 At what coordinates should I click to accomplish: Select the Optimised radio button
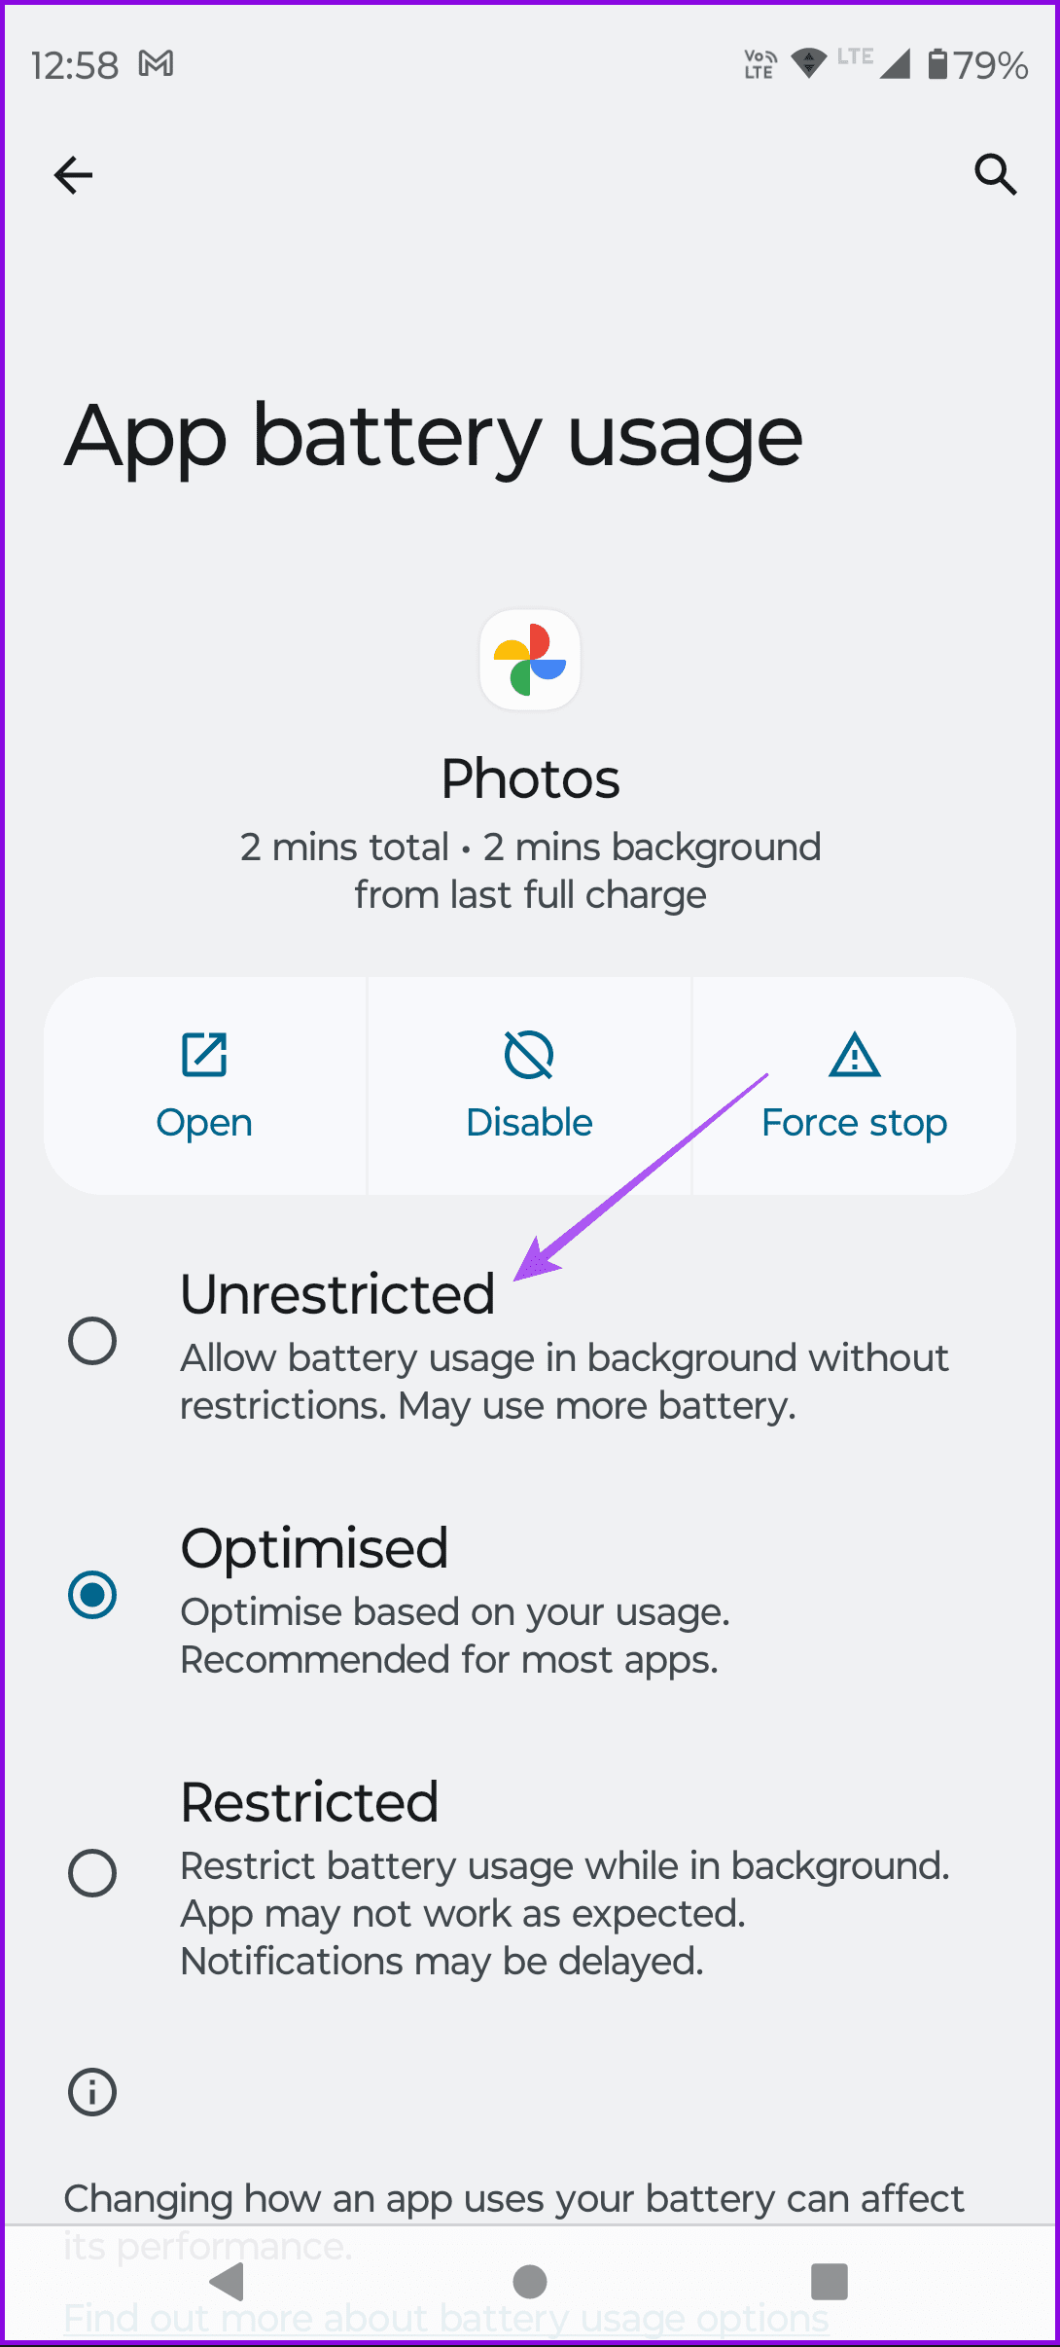click(91, 1594)
